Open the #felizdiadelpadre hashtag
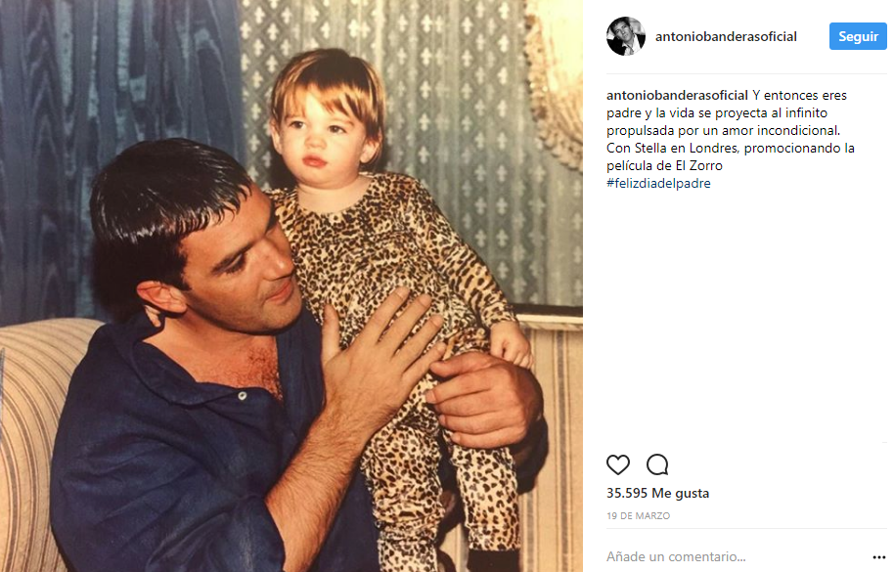 pyautogui.click(x=658, y=184)
